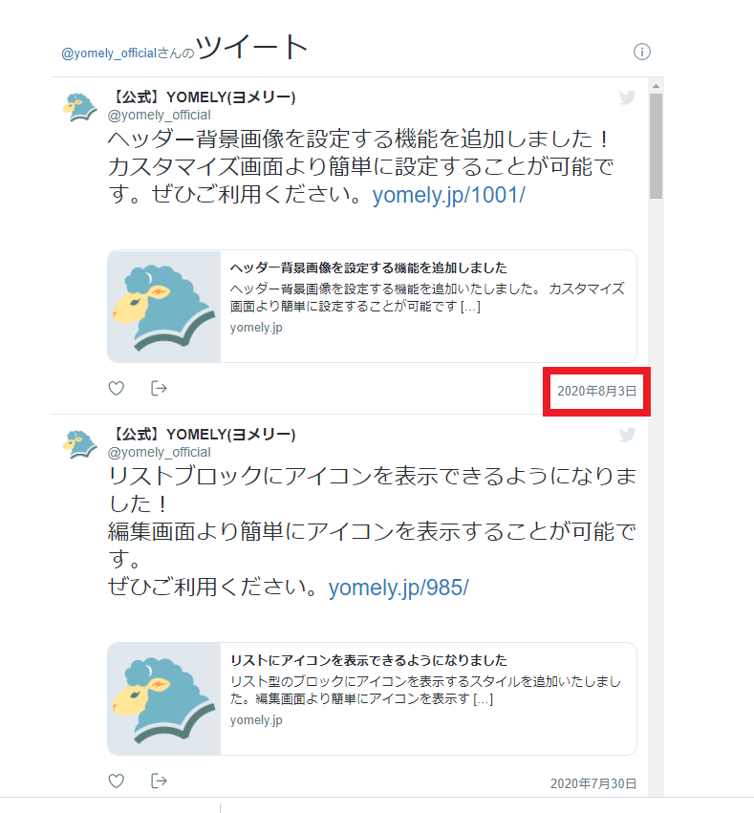754x813 pixels.
Task: Click the sheep avatar on the ヘッダー背景画像 tweet
Action: [x=79, y=107]
